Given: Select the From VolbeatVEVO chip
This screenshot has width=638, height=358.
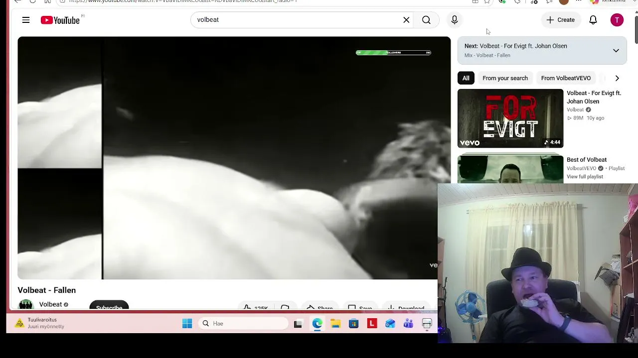Looking at the screenshot, I should [x=566, y=78].
